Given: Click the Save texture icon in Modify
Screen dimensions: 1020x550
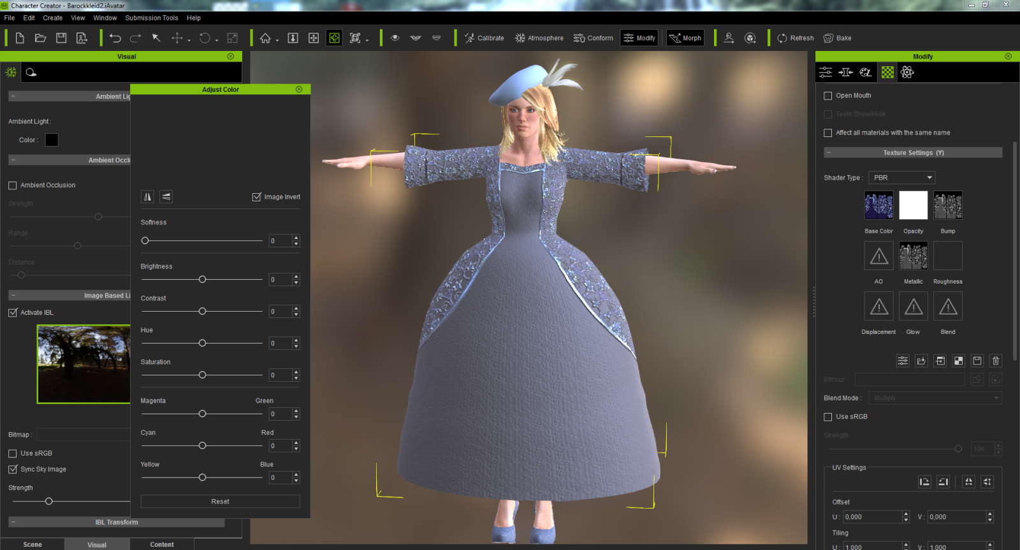Looking at the screenshot, I should [977, 361].
